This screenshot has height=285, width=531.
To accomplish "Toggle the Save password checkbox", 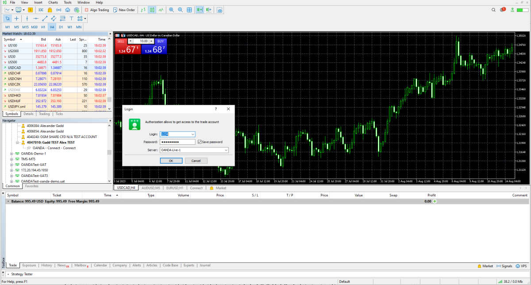I will coord(200,142).
